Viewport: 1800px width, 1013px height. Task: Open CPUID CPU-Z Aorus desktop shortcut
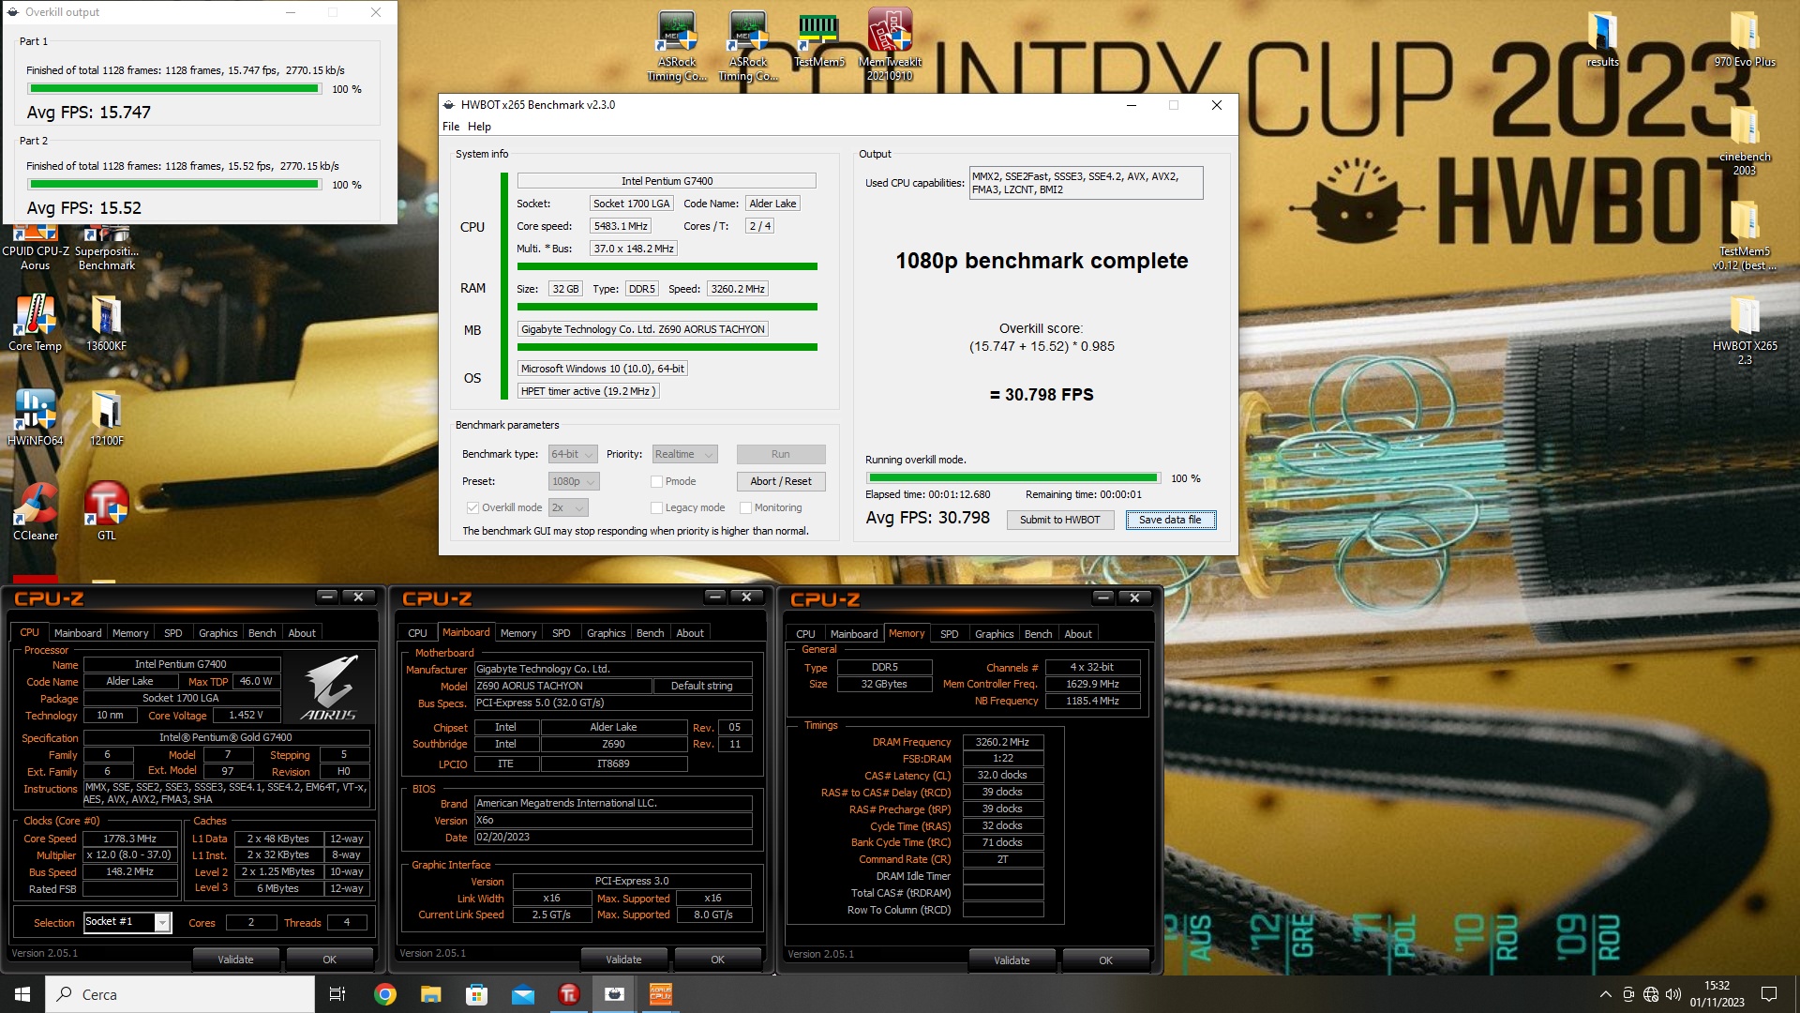click(x=35, y=249)
